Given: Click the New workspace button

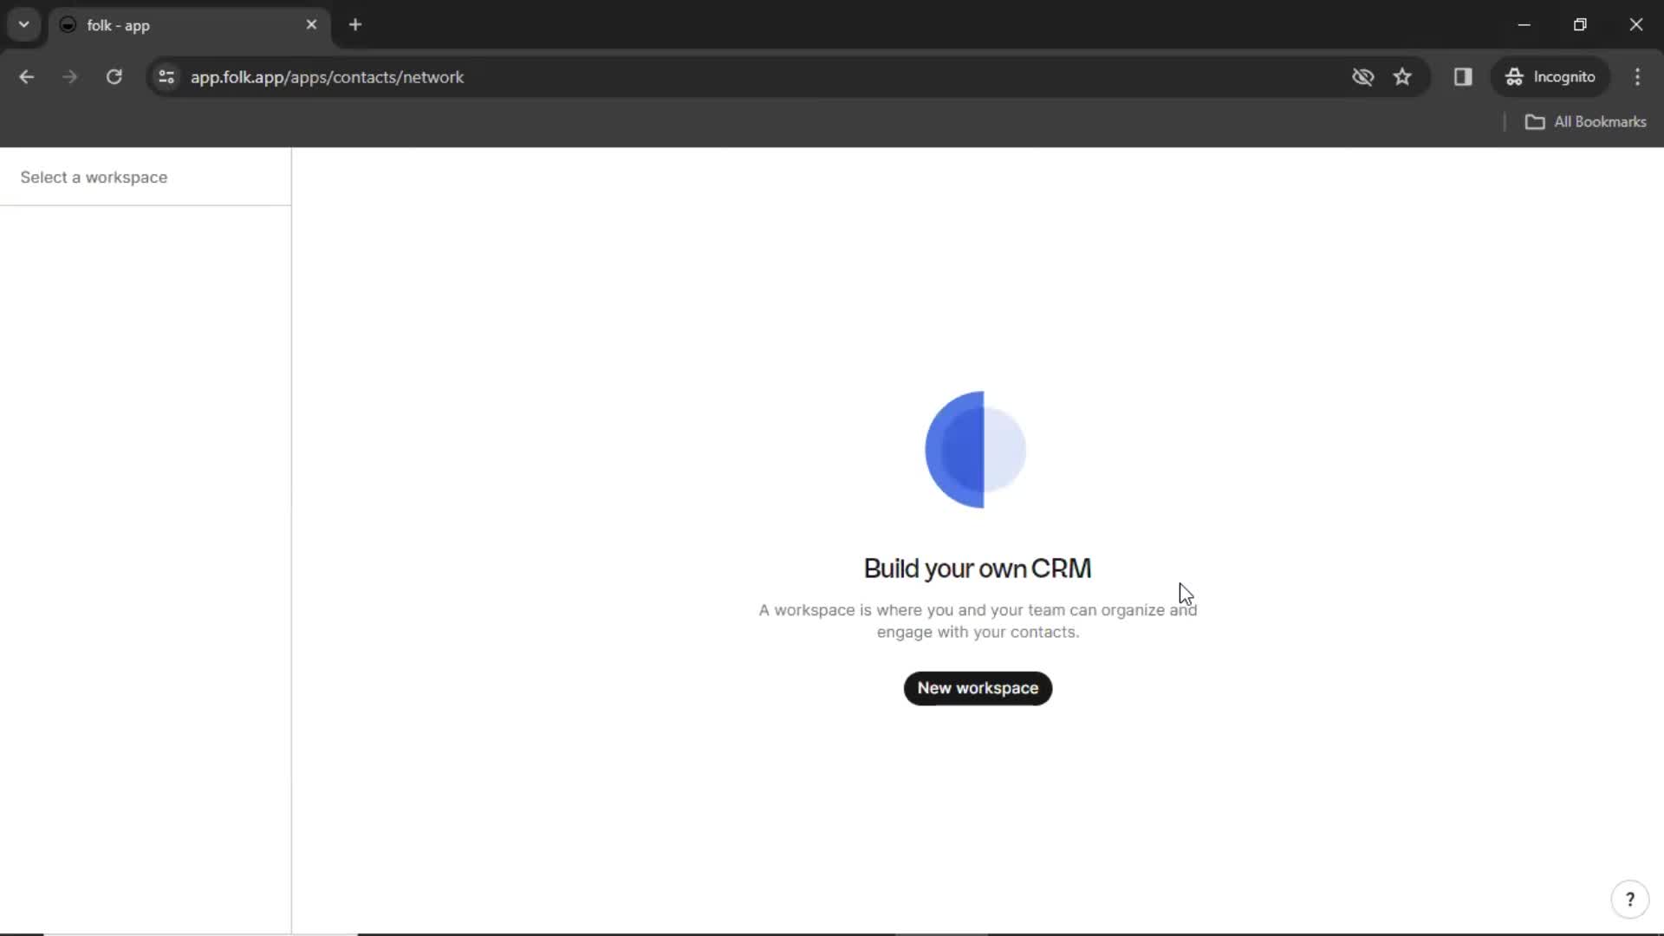Looking at the screenshot, I should coord(977,687).
